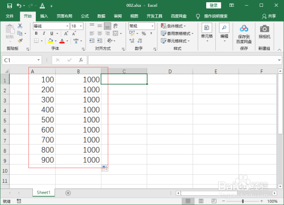
Task: Open the File tab
Action: coord(10,16)
